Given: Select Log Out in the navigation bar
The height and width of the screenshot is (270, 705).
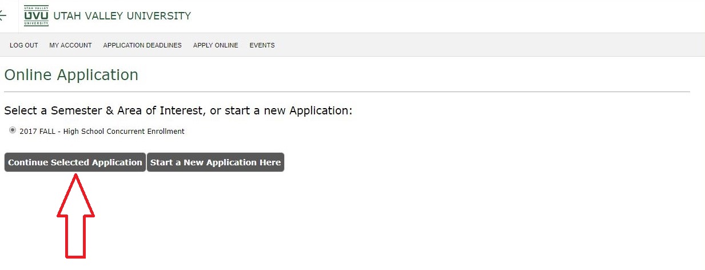Looking at the screenshot, I should [x=24, y=45].
